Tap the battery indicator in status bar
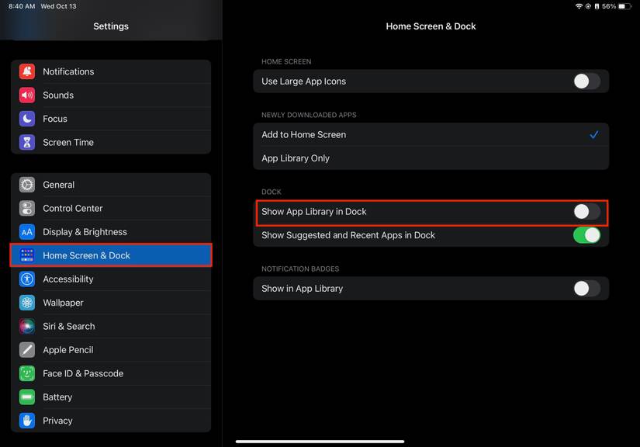The width and height of the screenshot is (640, 447). [624, 6]
